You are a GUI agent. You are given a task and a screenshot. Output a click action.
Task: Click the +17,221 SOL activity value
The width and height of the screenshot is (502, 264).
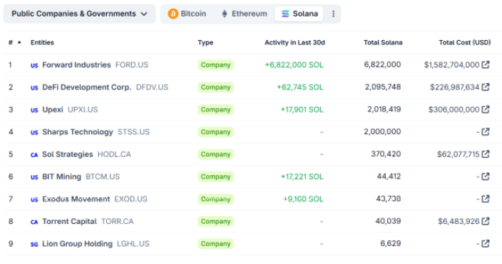point(302,176)
